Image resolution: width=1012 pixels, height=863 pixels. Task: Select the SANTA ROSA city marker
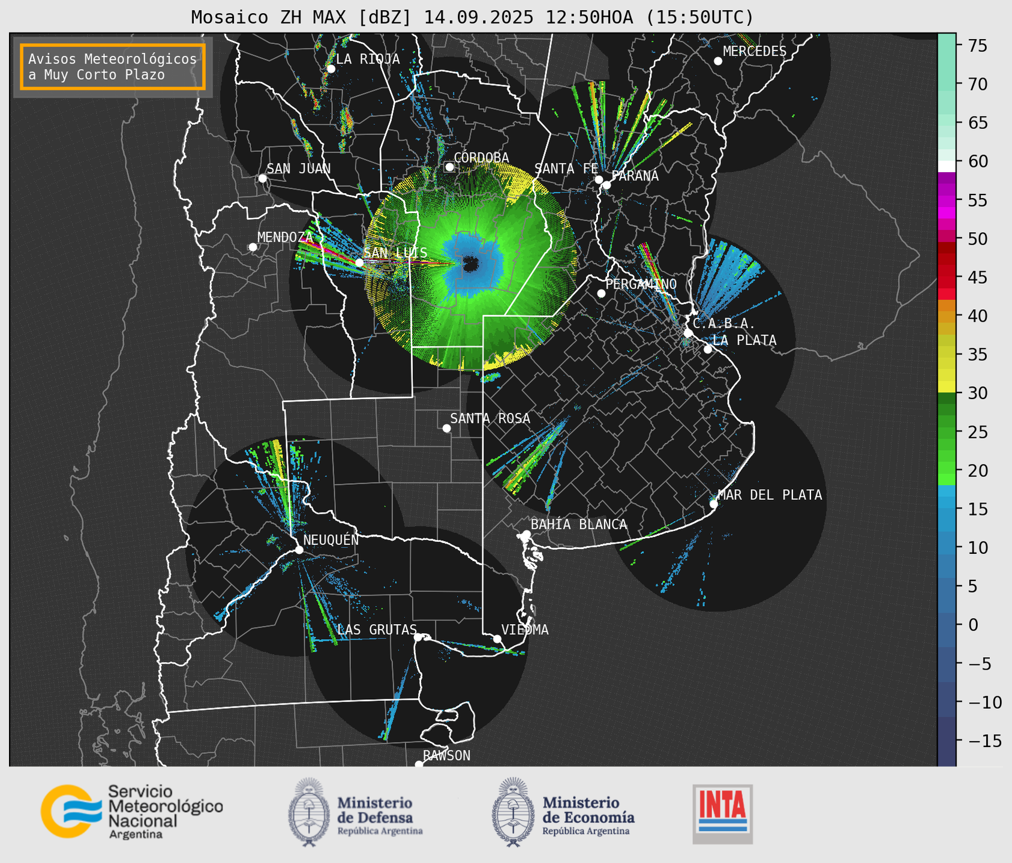tap(446, 428)
